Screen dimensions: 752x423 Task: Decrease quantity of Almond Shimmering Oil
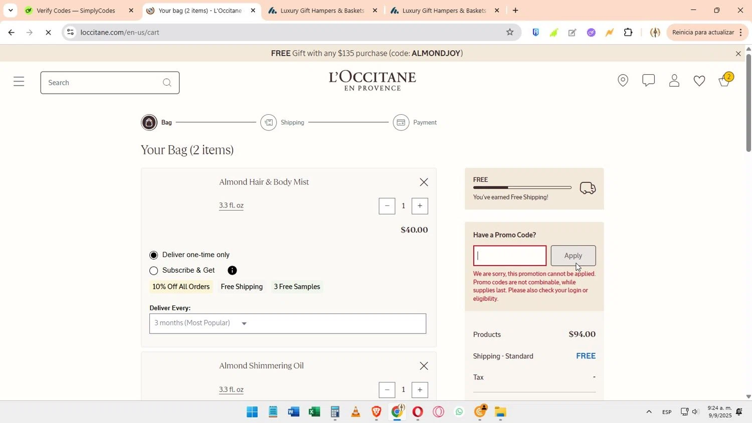[387, 390]
